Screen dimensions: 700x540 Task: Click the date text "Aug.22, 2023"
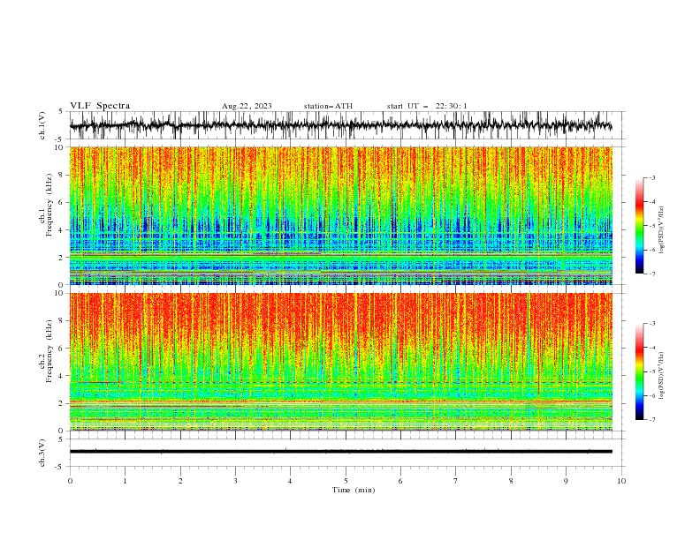[x=247, y=106]
